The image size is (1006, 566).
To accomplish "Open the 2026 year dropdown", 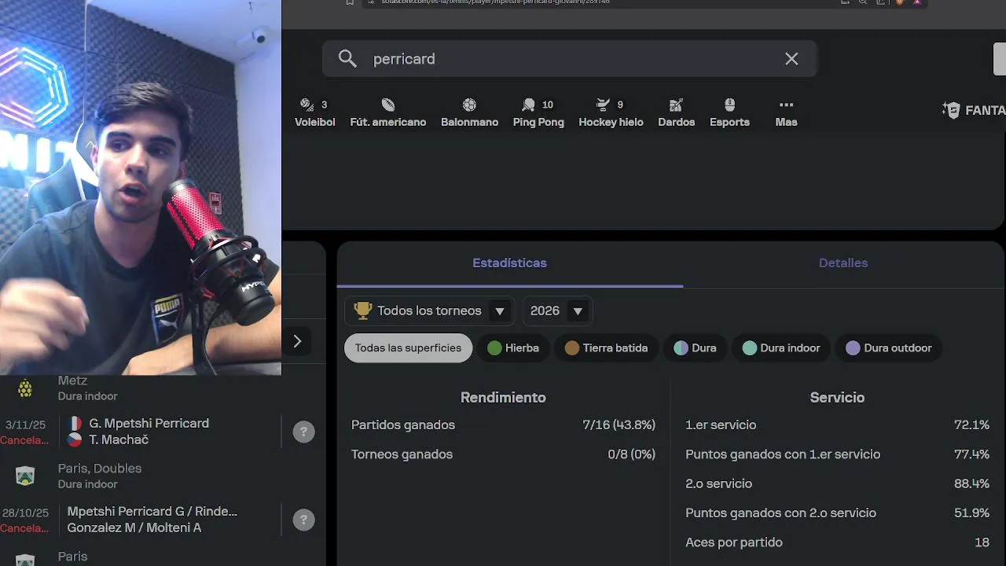I will click(557, 311).
